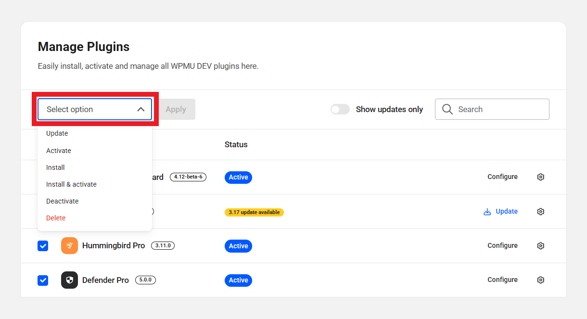Click the 3.11.0 version tag
The width and height of the screenshot is (587, 319).
coord(163,245)
